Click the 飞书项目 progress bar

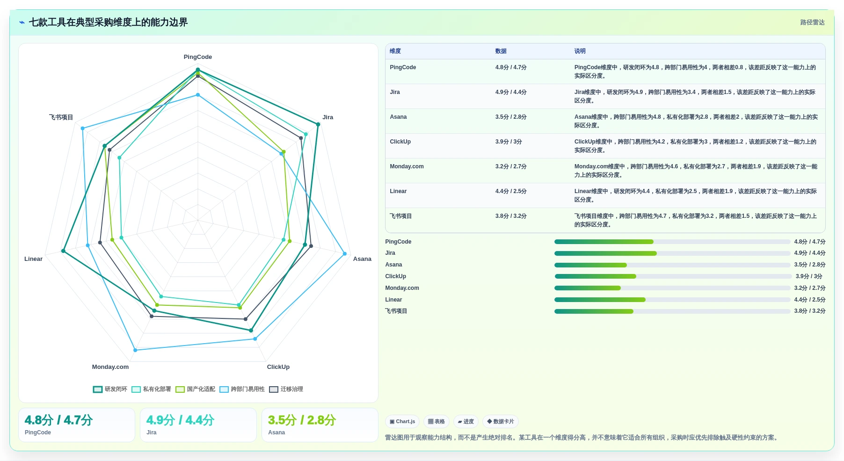672,311
